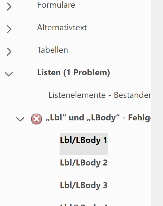Collapse the Listen (1 Problem) chevron
163x206 pixels.
point(9,74)
